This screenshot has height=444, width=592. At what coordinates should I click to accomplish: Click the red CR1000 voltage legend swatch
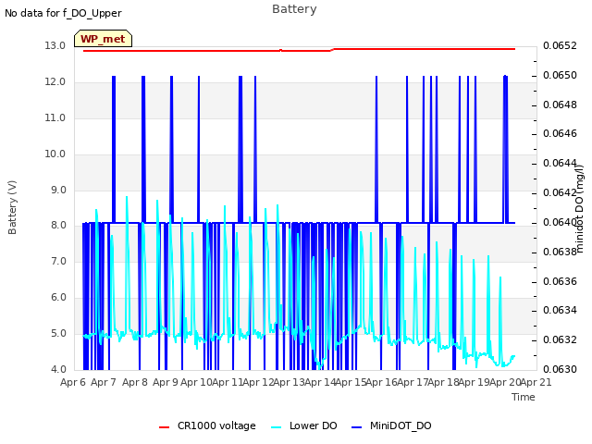(x=165, y=427)
